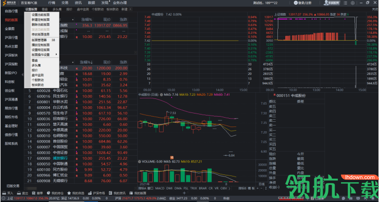The image size is (379, 202).
Task: Click the 买入 buy icon in bottom toolbar
Action: point(4,193)
